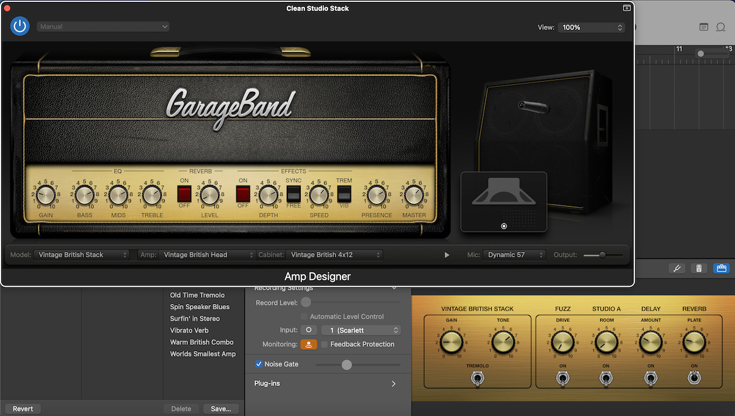Viewport: 735px width, 416px height.
Task: Select Surfin' in Stereo preset
Action: click(x=195, y=319)
